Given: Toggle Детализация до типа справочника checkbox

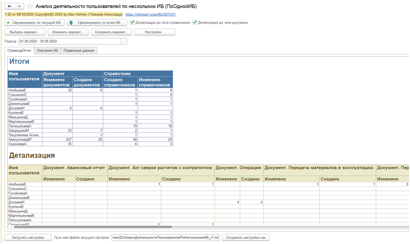Looking at the screenshot, I should click(132, 22).
